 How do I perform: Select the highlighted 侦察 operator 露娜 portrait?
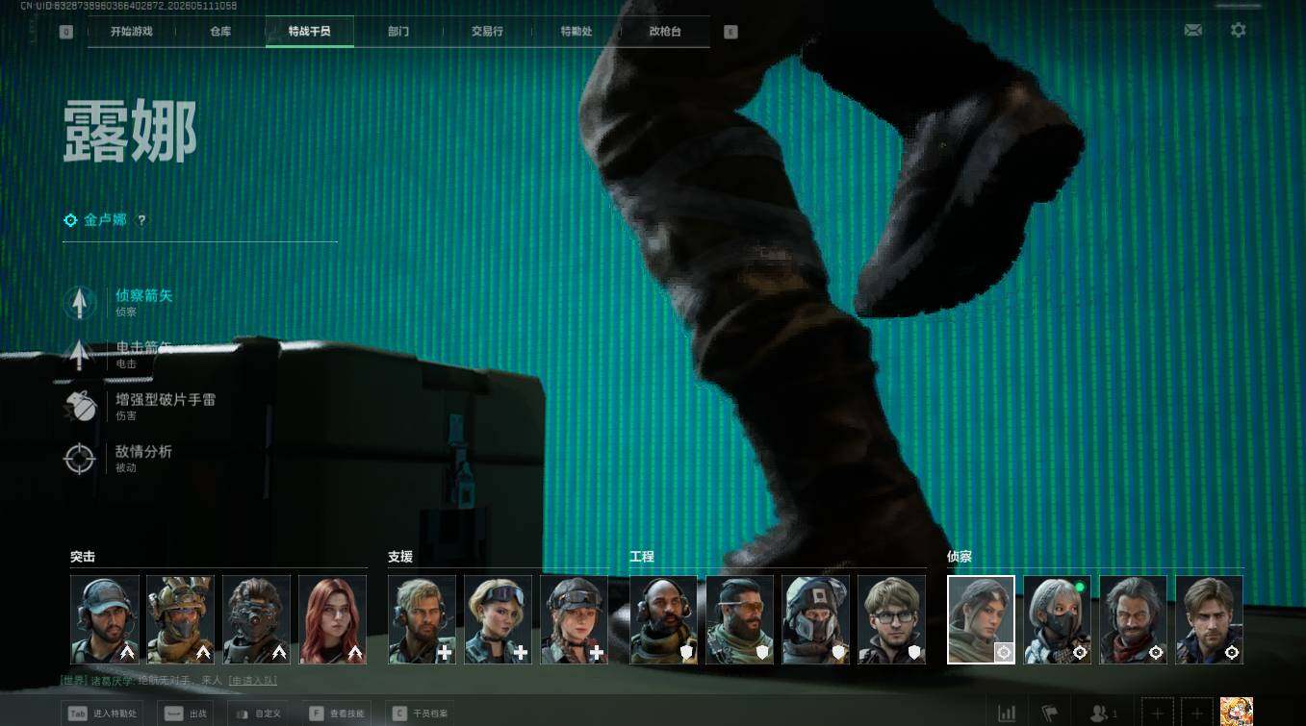point(982,619)
